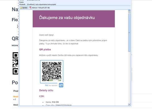The image size is (152, 109).
Task: Click the Můžete využít vlastní čtečku sentence
Action: 69,55
